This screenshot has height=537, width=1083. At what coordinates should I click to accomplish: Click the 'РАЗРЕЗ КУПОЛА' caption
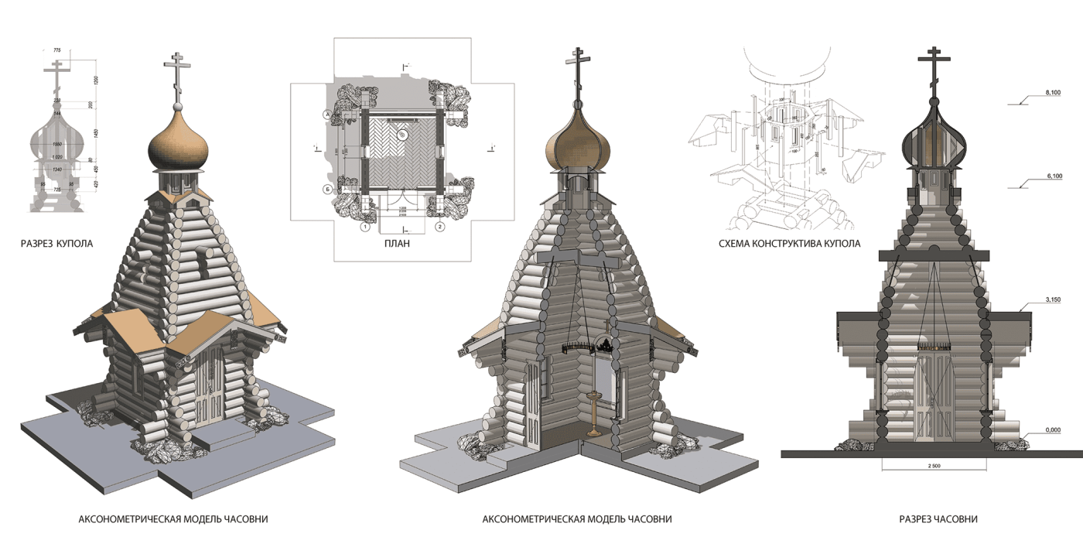(x=58, y=244)
